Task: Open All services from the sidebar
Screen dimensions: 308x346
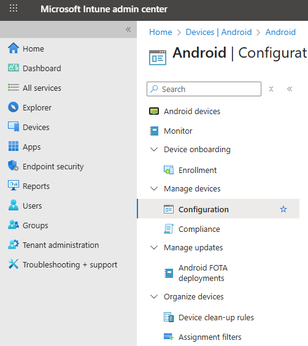Action: pyautogui.click(x=42, y=88)
